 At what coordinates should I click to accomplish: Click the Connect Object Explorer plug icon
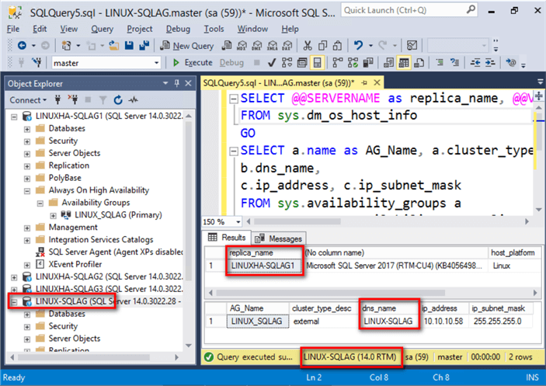(x=58, y=99)
